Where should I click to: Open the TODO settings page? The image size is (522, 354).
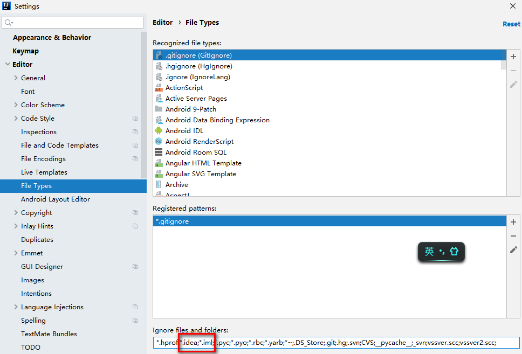coord(31,348)
